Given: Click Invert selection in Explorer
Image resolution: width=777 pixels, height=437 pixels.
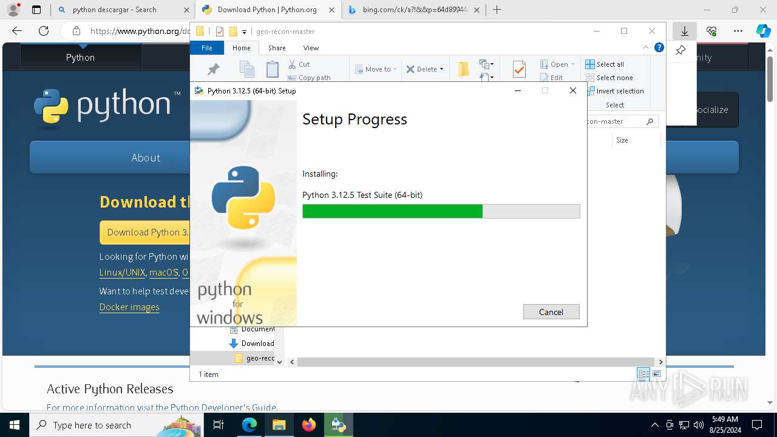Looking at the screenshot, I should tap(614, 91).
